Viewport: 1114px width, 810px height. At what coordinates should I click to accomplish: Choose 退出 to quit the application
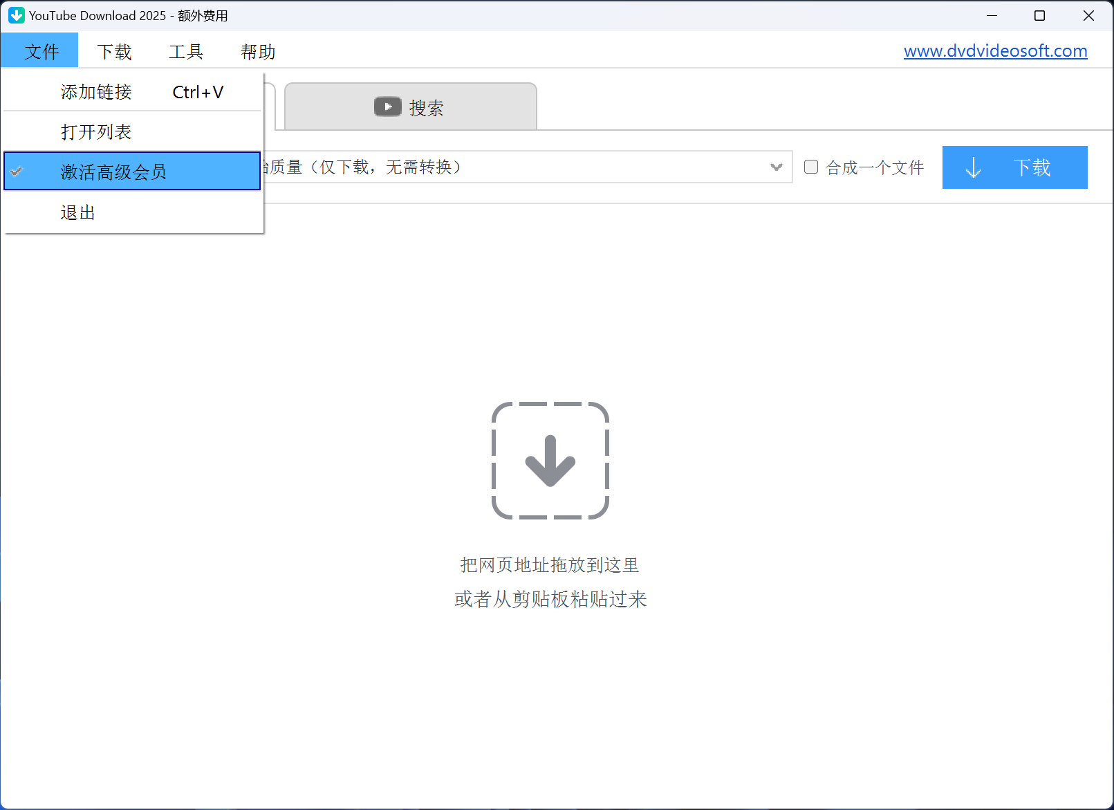click(x=77, y=212)
